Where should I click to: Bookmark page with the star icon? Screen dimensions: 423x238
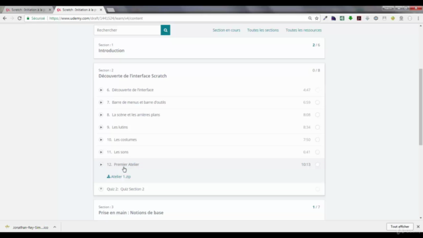click(317, 19)
